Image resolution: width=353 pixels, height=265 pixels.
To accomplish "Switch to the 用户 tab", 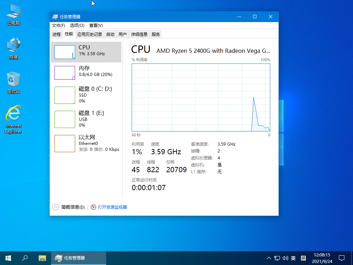I will click(122, 34).
